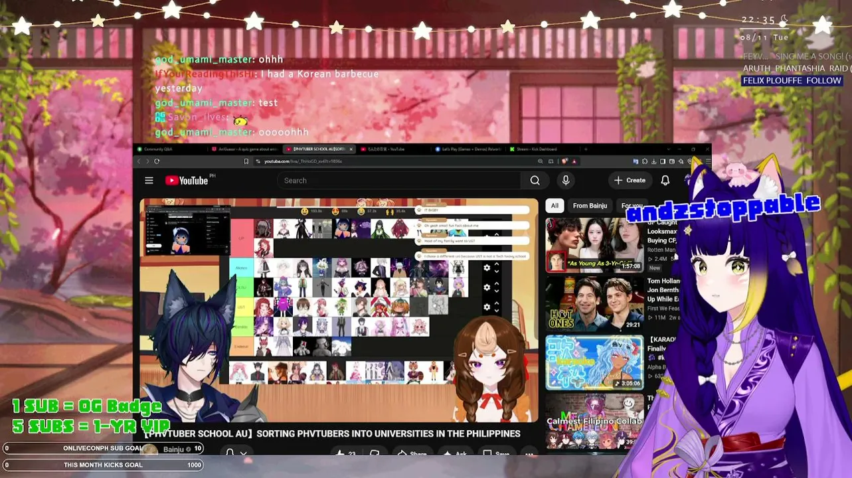The width and height of the screenshot is (852, 478).
Task: Open the browser shield icon in address bar
Action: (565, 161)
